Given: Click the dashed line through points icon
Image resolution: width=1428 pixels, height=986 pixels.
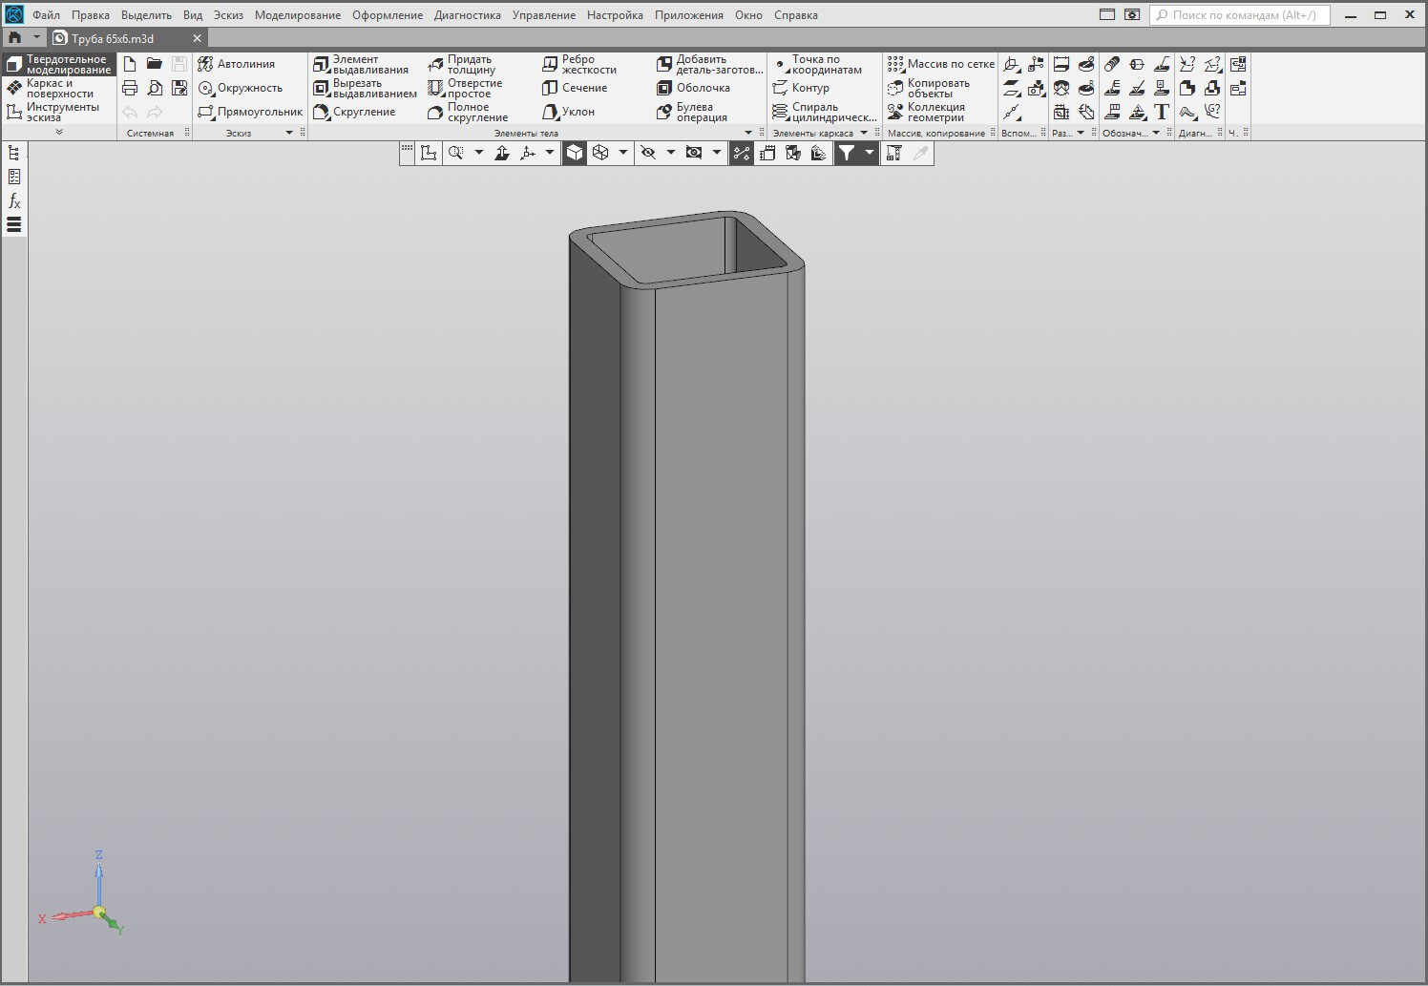Looking at the screenshot, I should 1012,112.
